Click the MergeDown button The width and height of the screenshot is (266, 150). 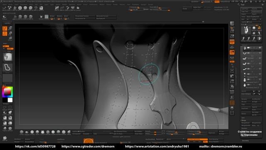click(246, 123)
